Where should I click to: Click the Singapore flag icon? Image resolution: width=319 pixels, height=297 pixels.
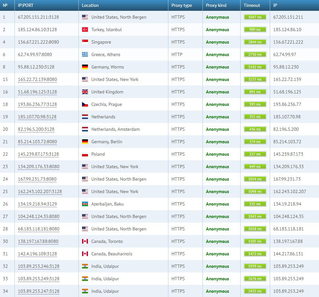(x=85, y=42)
